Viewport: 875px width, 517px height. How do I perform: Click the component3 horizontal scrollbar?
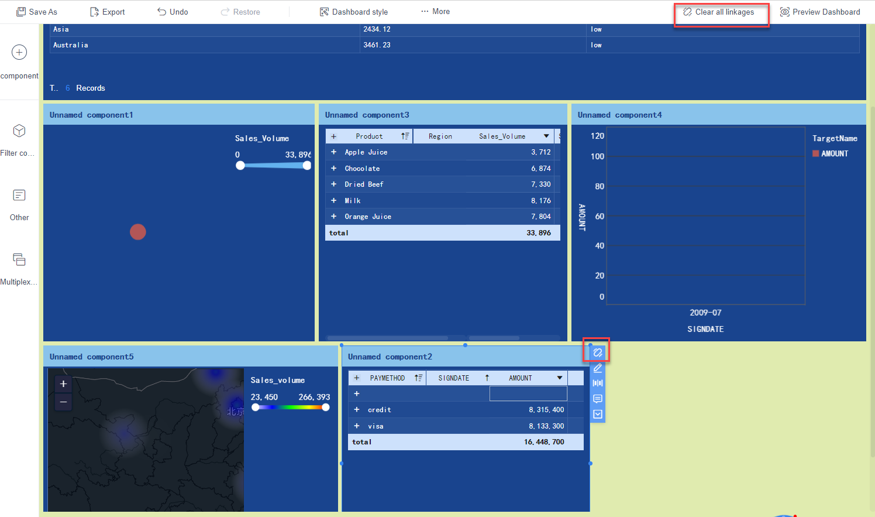pos(387,338)
